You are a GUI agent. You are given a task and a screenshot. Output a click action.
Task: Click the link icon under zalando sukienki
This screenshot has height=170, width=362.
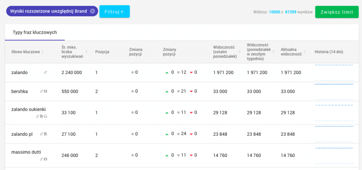tap(37, 116)
